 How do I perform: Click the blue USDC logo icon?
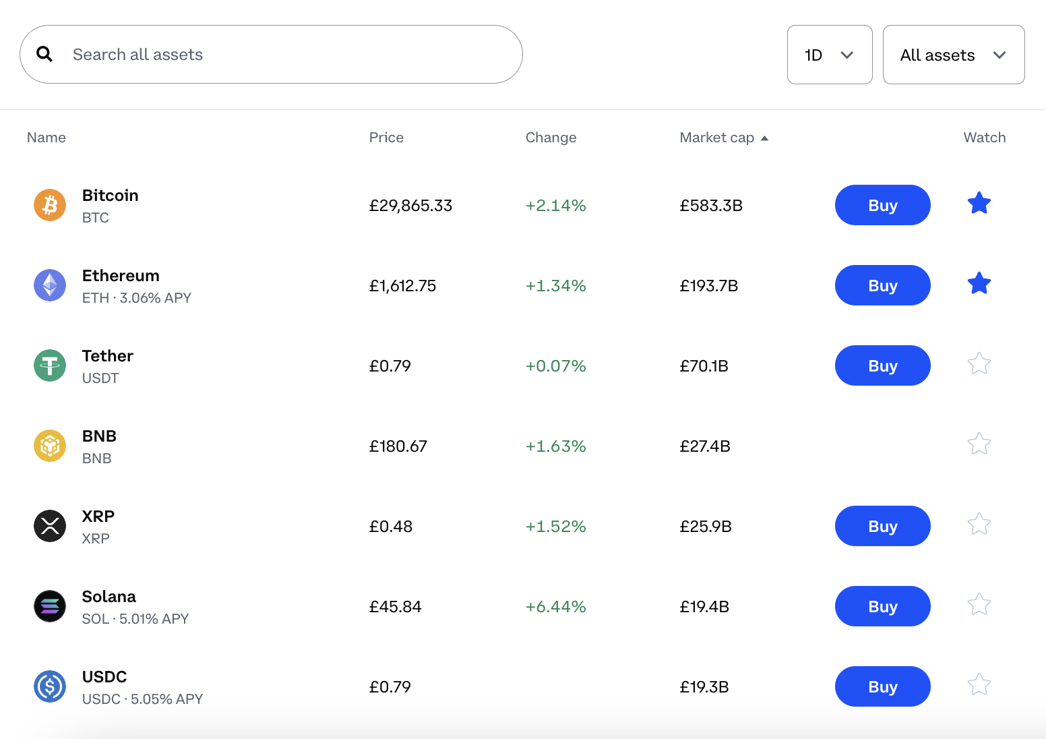pos(50,686)
